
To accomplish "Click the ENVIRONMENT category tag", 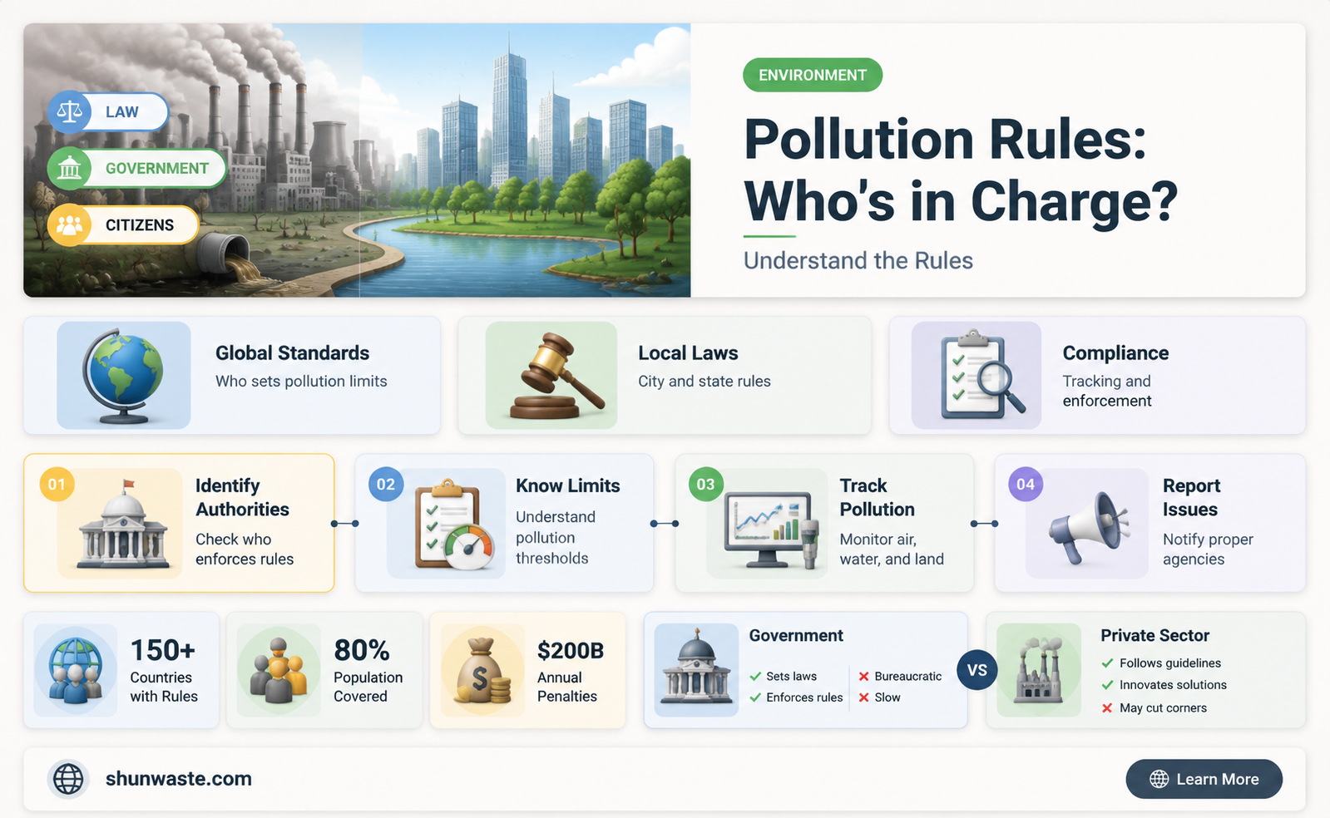I will [x=813, y=75].
